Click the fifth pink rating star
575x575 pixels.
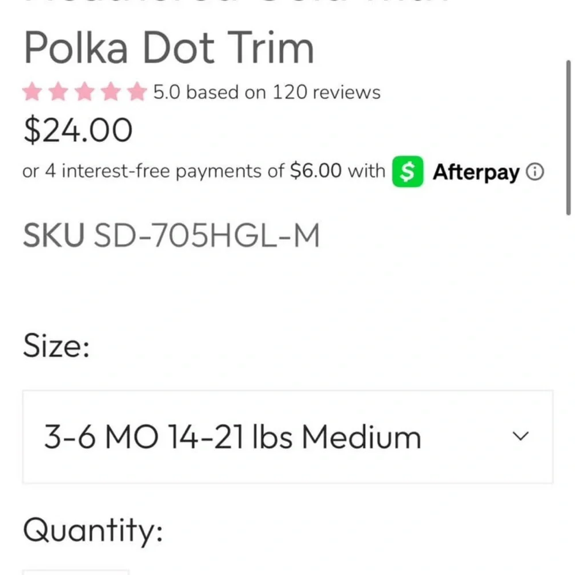(x=137, y=91)
